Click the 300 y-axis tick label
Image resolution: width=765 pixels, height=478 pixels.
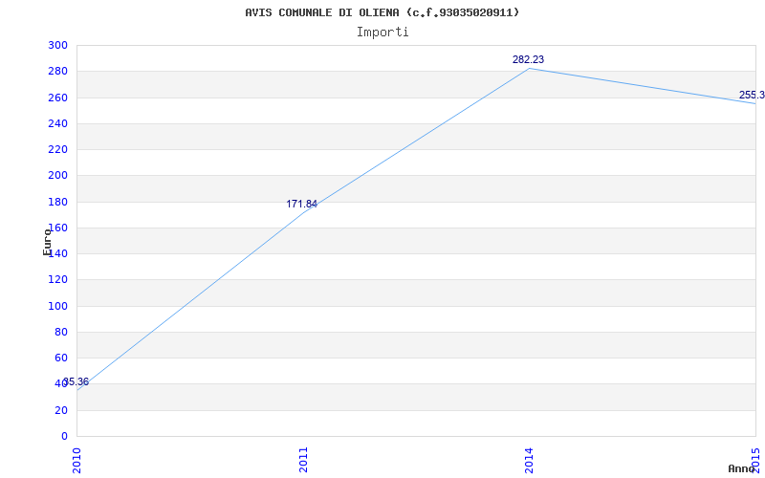click(57, 45)
